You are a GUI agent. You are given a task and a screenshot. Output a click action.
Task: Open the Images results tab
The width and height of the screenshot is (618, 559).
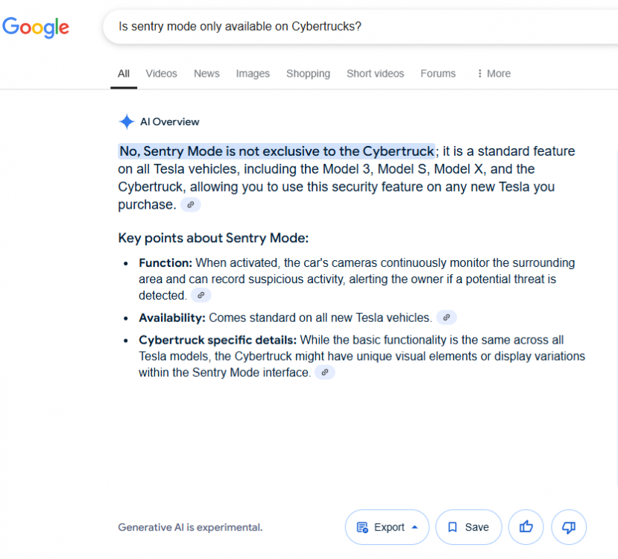pos(253,74)
